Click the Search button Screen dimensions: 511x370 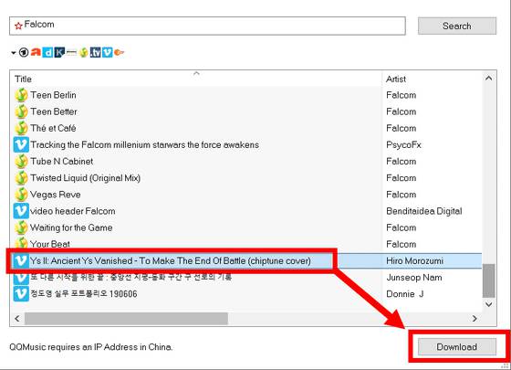[x=457, y=26]
